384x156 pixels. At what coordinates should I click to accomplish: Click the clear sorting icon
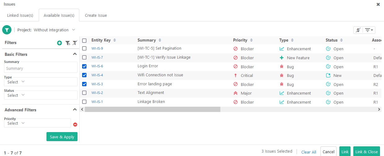point(358,30)
